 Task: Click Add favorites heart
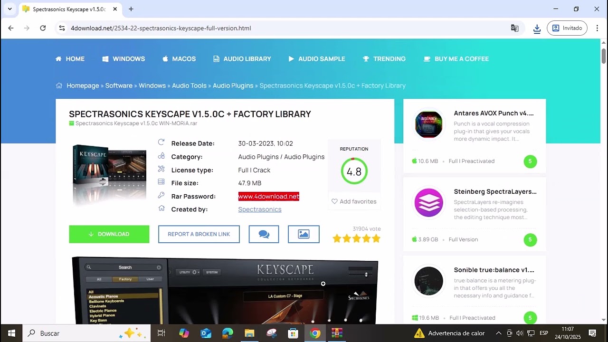point(354,201)
